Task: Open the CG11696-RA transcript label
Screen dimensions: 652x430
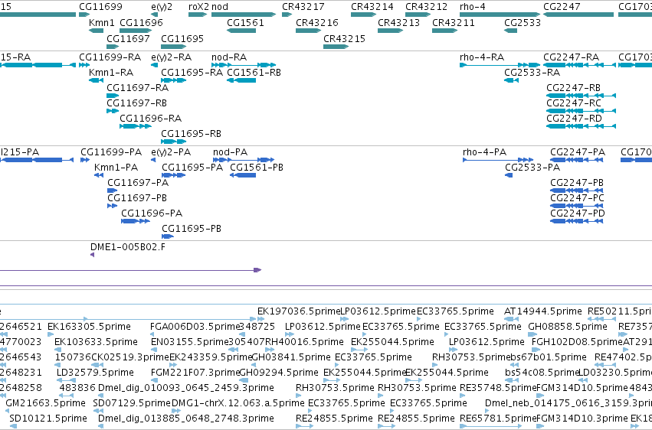Action: (x=151, y=119)
